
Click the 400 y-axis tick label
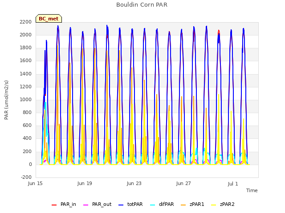[27, 138]
